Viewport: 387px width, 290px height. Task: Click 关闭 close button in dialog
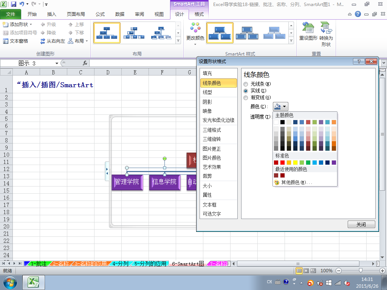[x=361, y=224]
